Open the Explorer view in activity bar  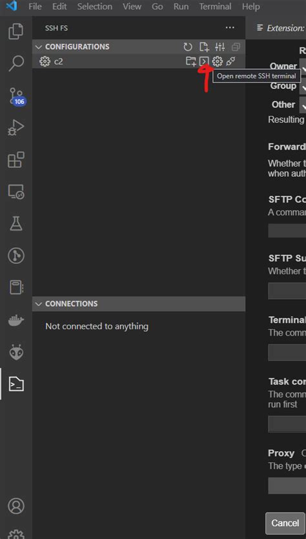pyautogui.click(x=15, y=31)
